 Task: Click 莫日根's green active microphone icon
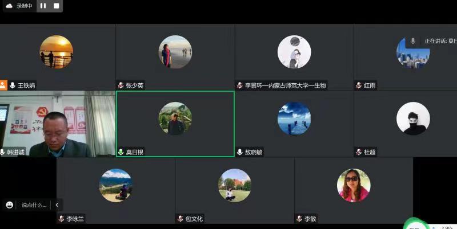tap(121, 152)
